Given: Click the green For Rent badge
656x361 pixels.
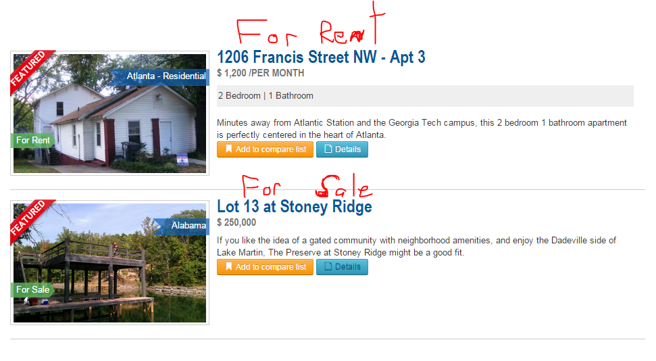Looking at the screenshot, I should [32, 141].
